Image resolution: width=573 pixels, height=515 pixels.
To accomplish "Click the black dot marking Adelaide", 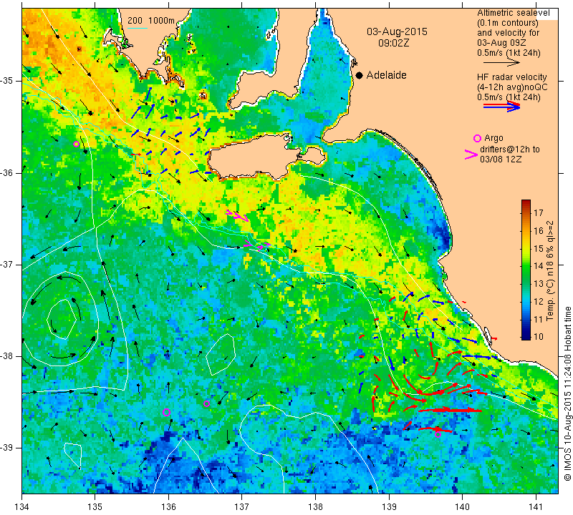I will click(360, 75).
